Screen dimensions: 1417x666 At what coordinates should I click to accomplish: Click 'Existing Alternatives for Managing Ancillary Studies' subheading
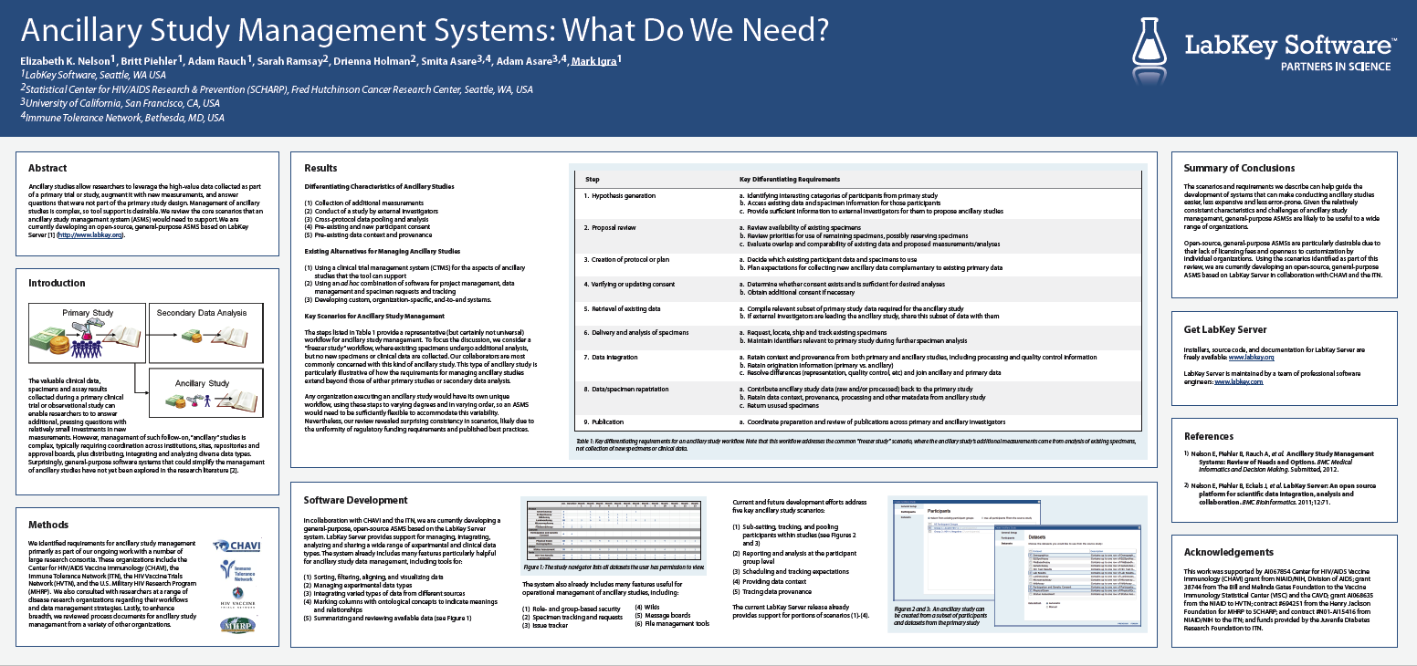[383, 251]
